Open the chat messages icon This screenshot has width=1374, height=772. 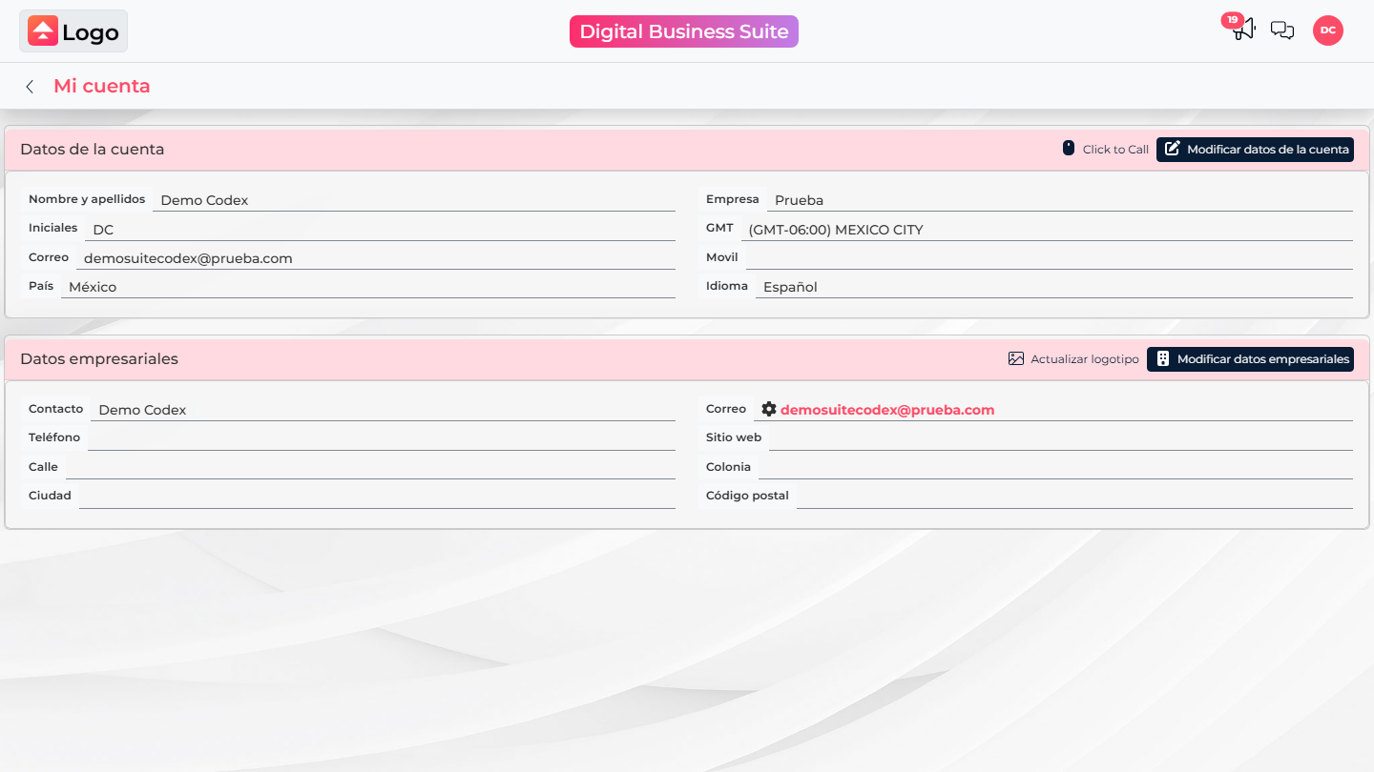tap(1282, 30)
